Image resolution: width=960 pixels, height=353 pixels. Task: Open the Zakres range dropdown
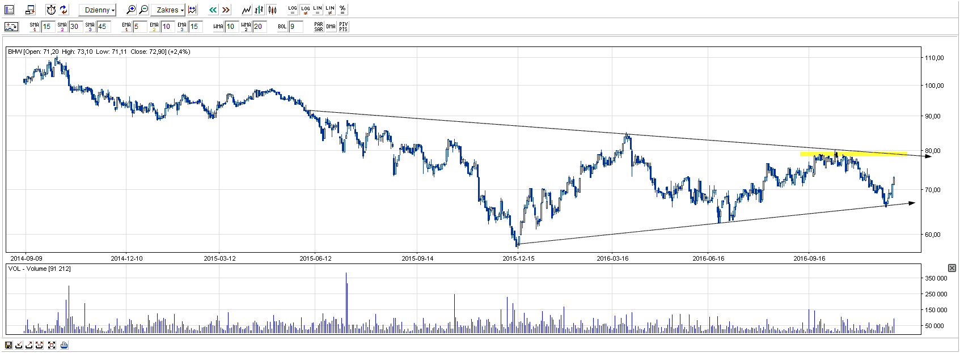(170, 10)
